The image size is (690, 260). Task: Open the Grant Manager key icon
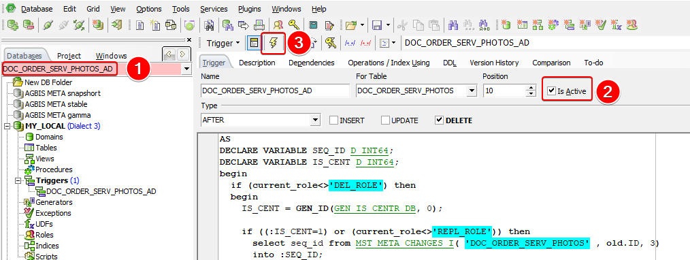pos(293,25)
